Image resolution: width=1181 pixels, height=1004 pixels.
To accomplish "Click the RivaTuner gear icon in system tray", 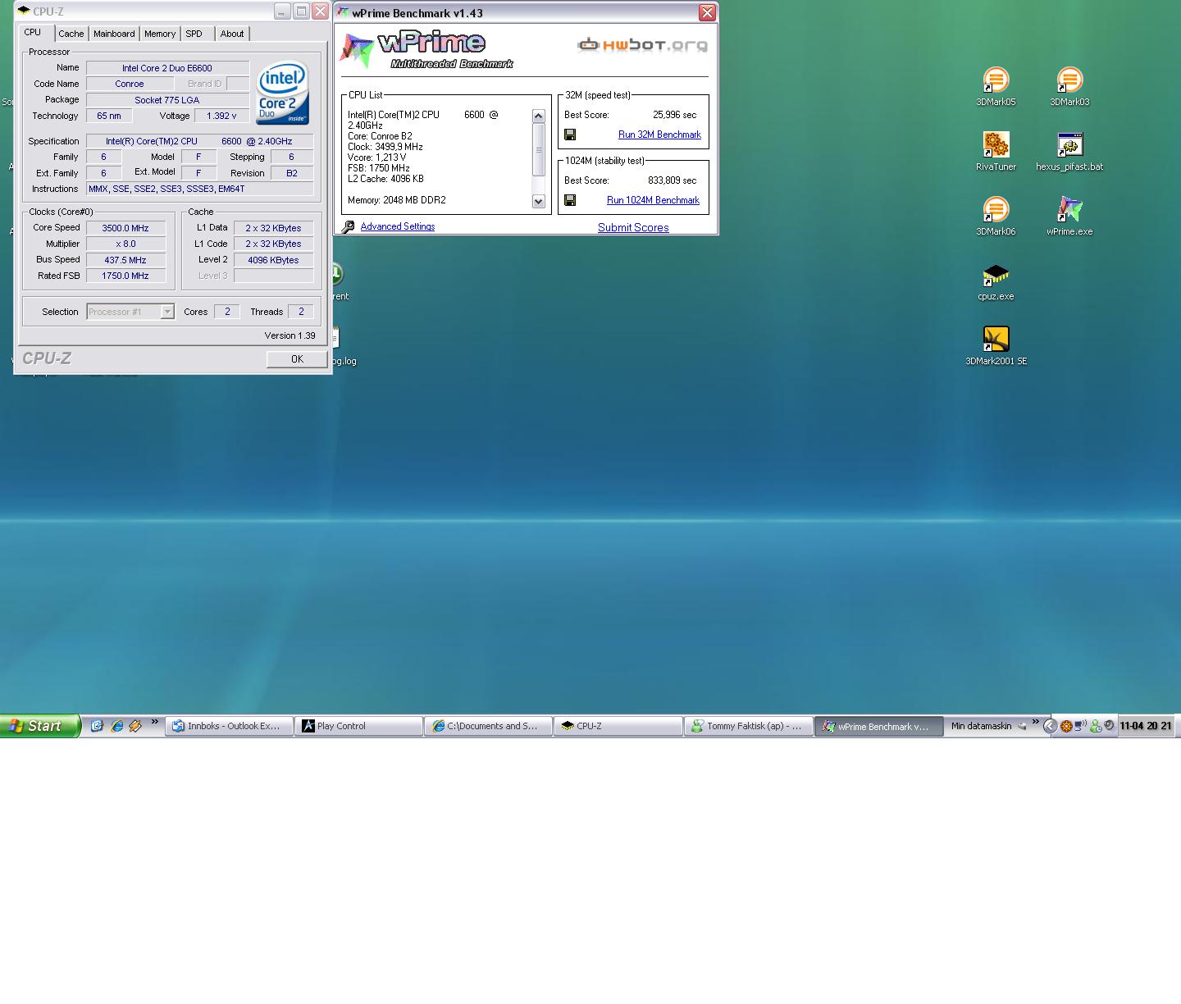I will [1066, 726].
